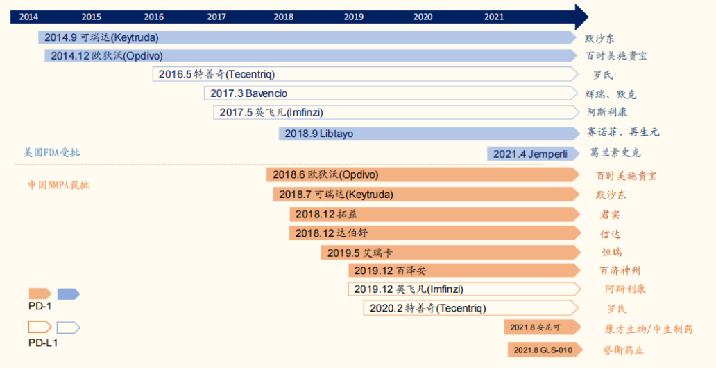Click orange 罗氏 beside 2020.2 Tecentriq bar
The height and width of the screenshot is (369, 716).
click(617, 309)
